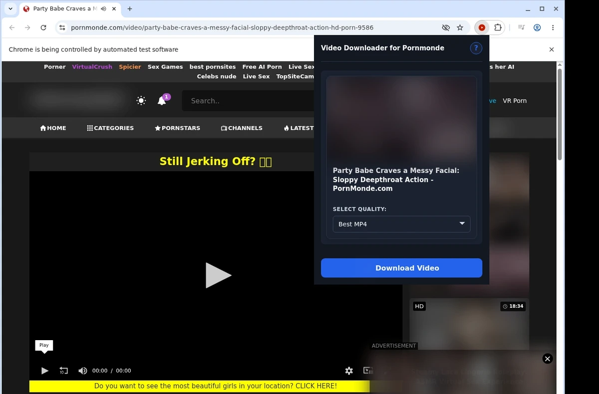This screenshot has width=599, height=394.
Task: Dismiss the automated test software infobar
Action: click(552, 49)
